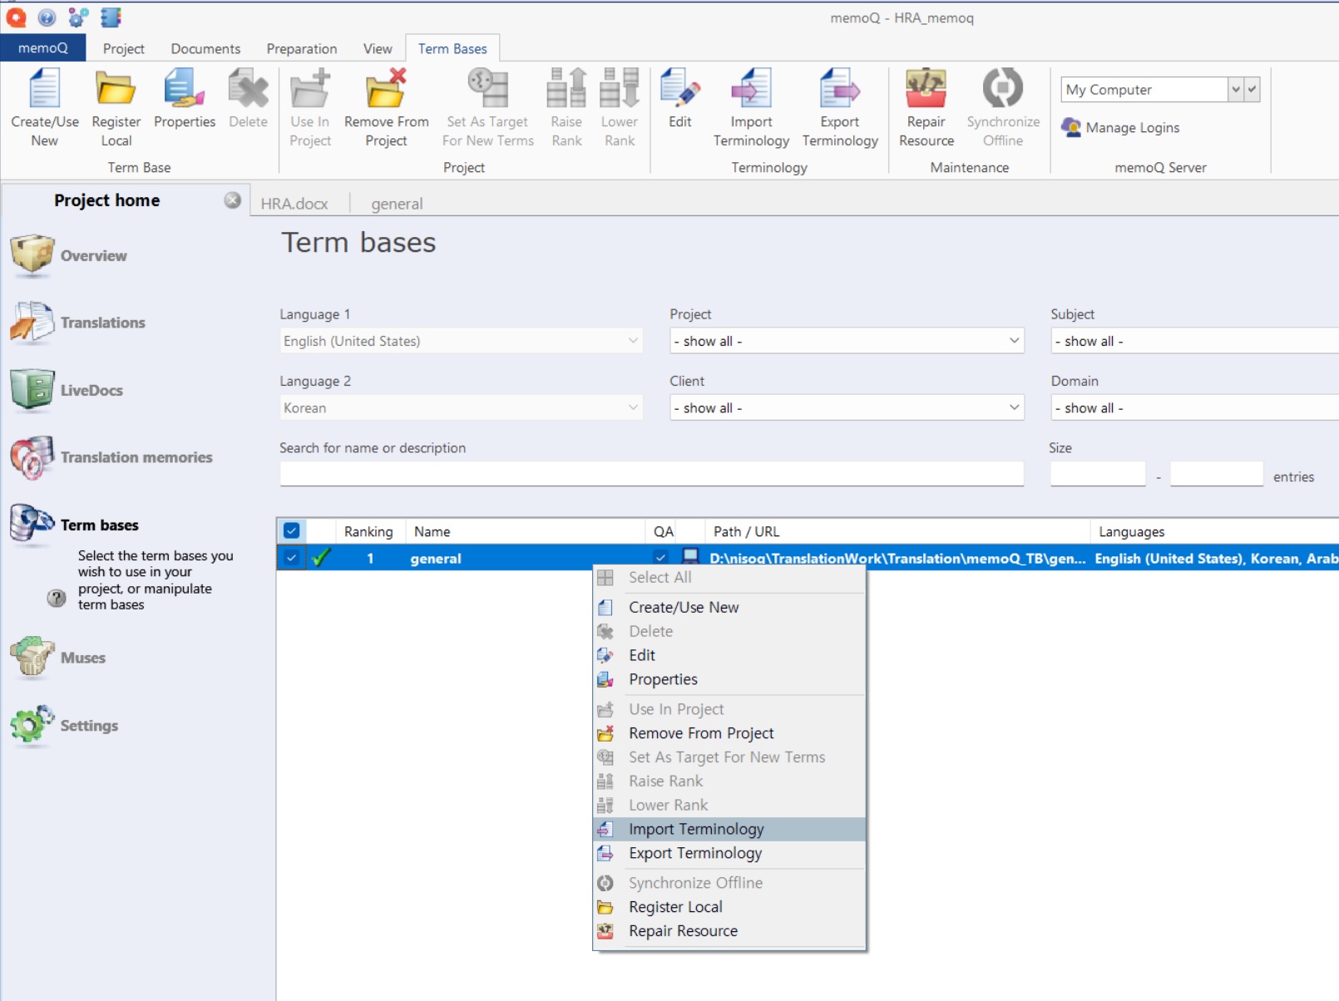Switch to View ribbon tab
Screen dimensions: 1339x1001
[x=377, y=49]
